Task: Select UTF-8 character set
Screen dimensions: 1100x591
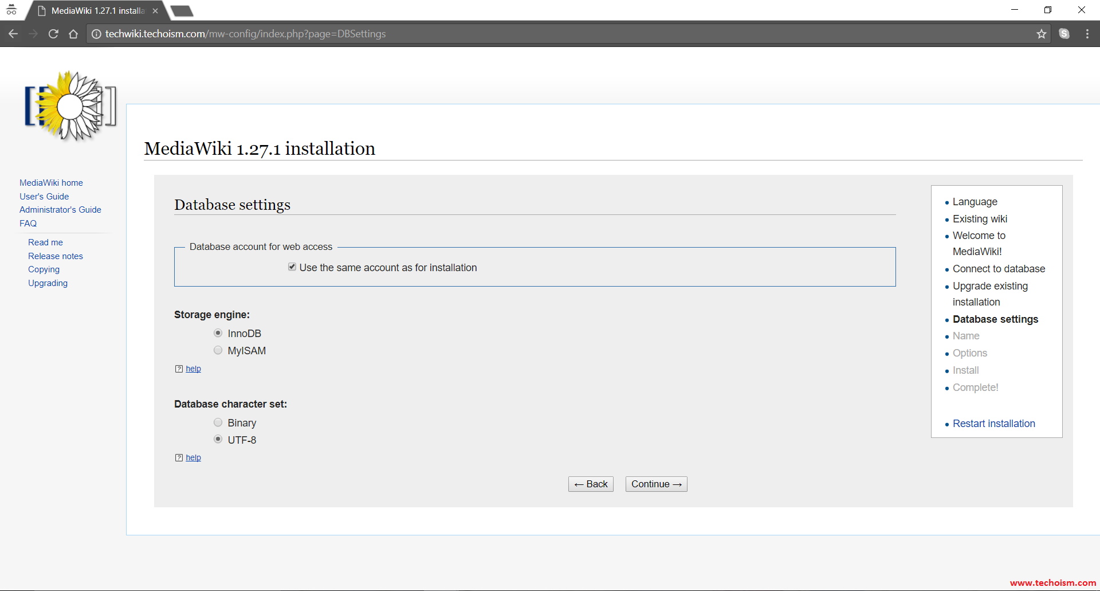Action: click(218, 440)
